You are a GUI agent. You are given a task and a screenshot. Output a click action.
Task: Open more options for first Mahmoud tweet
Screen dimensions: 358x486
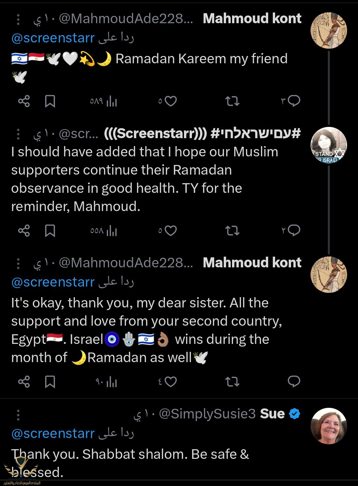point(18,20)
